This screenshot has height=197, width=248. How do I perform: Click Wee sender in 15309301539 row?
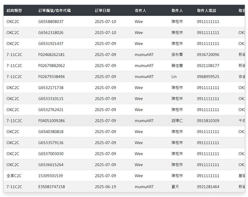tap(139, 176)
